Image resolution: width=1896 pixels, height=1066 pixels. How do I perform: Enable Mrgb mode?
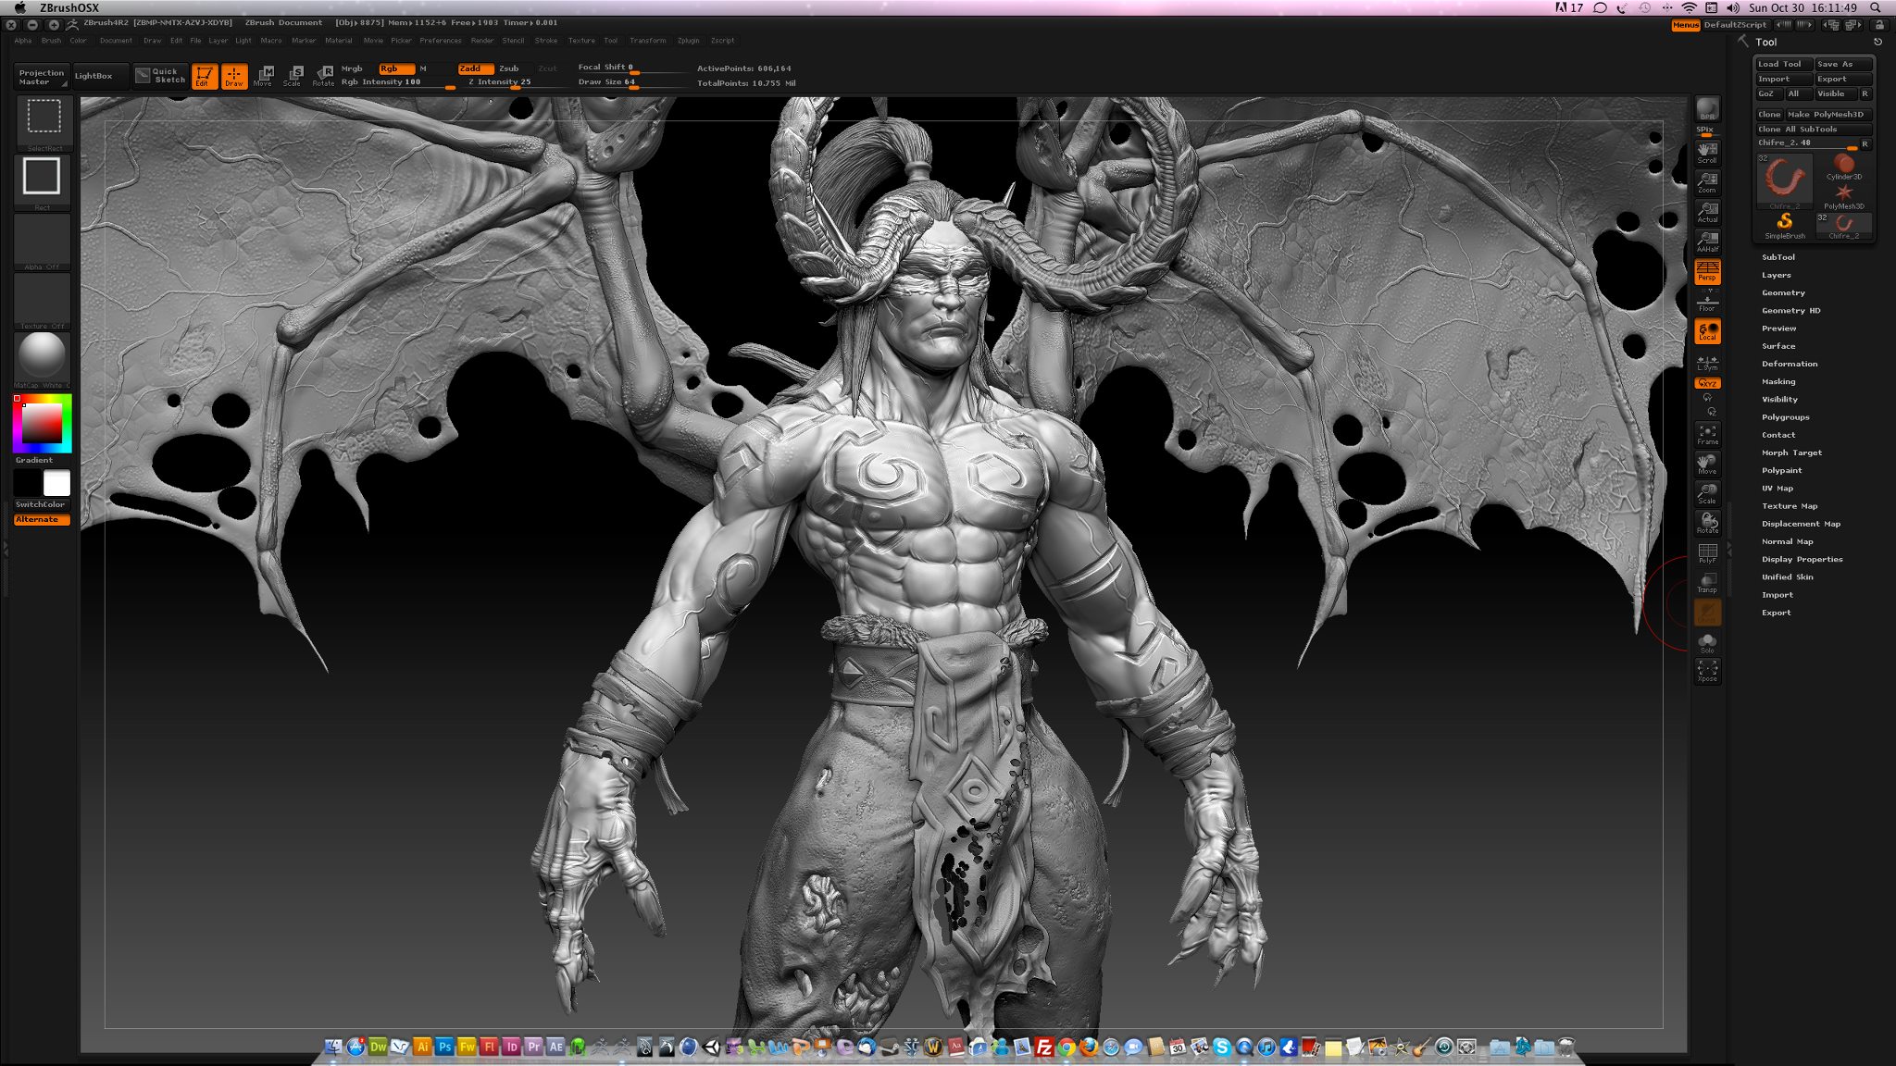[352, 68]
